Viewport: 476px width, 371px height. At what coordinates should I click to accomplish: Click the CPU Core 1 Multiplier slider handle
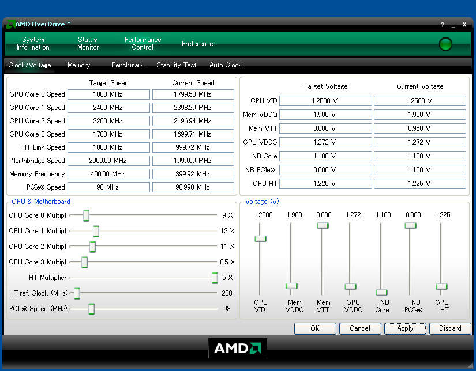[x=96, y=231]
